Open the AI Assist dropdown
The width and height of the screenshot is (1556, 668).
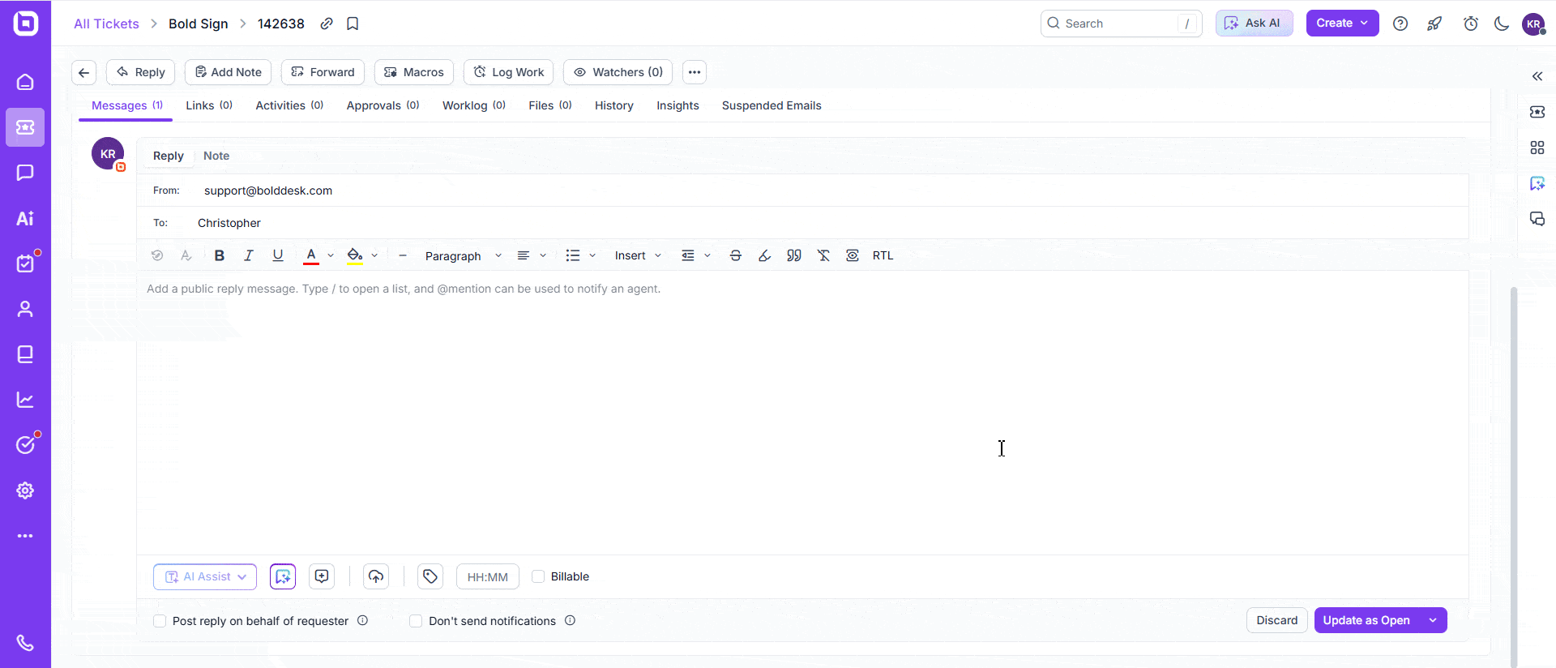tap(205, 576)
